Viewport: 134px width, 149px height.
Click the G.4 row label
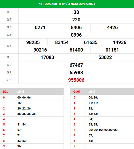click(x=9, y=46)
